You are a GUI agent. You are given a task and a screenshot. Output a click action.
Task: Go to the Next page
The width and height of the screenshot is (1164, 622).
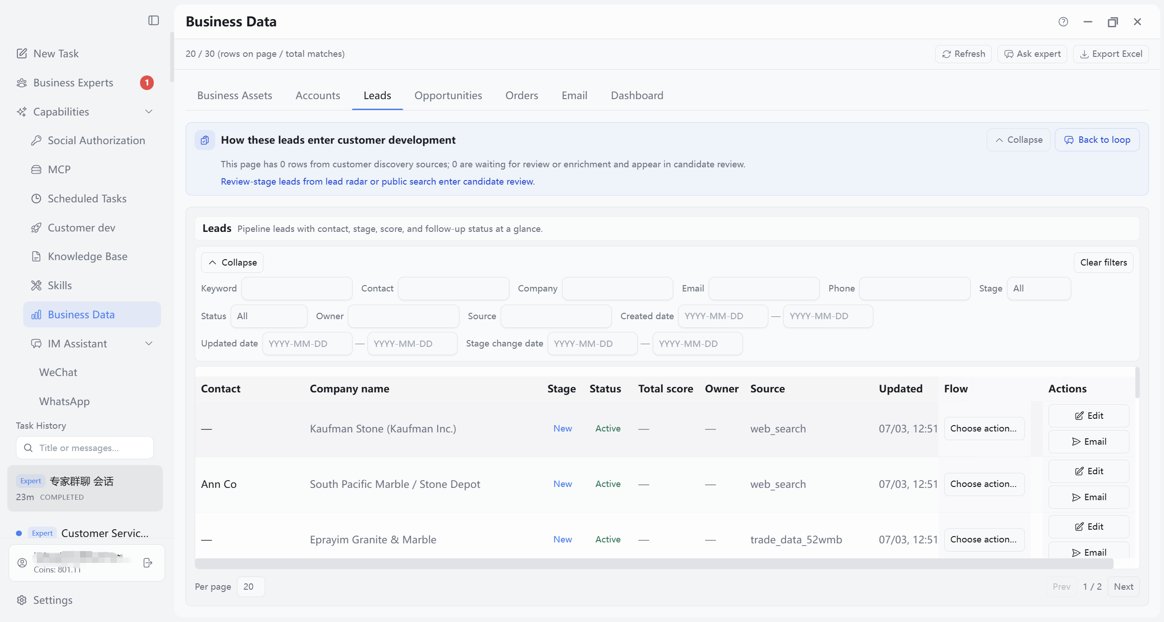coord(1123,587)
